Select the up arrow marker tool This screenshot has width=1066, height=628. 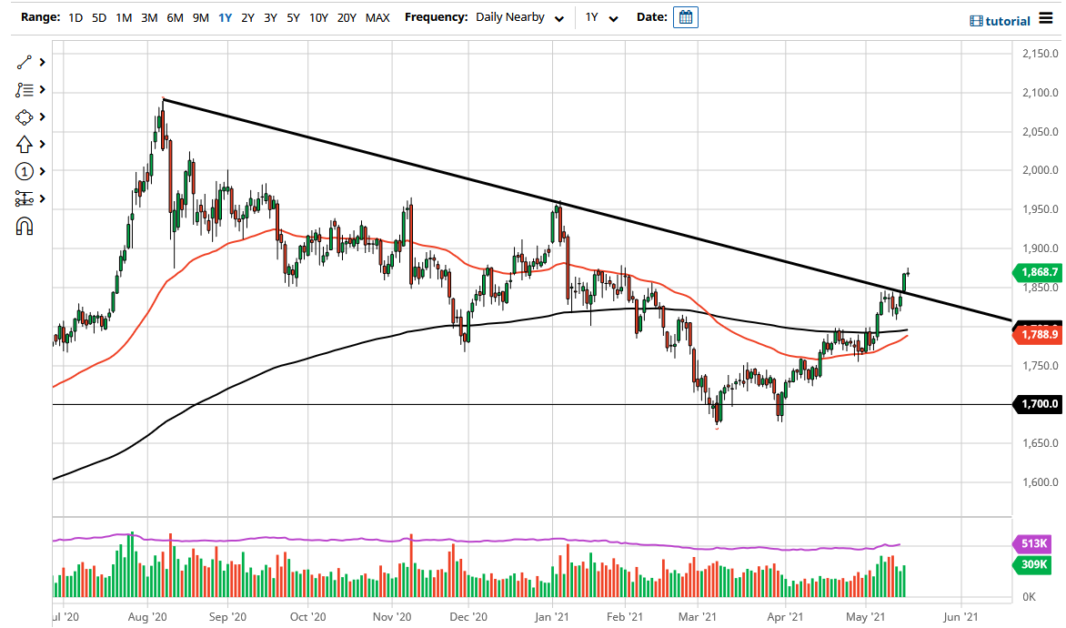click(x=24, y=144)
